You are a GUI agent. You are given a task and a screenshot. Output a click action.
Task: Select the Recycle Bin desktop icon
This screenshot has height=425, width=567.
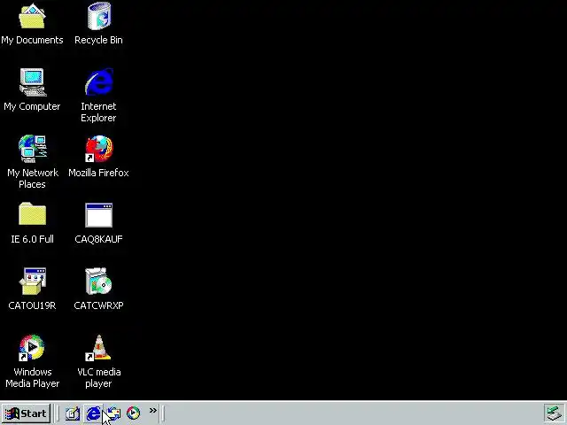98,16
